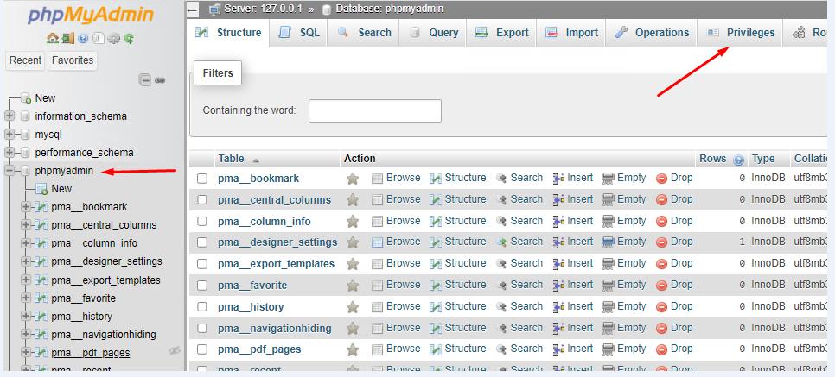The height and width of the screenshot is (377, 835).
Task: Click the Recent tables button
Action: (x=25, y=60)
